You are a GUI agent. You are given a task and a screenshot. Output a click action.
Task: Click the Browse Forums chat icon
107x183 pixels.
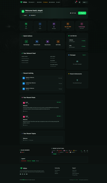37,41
